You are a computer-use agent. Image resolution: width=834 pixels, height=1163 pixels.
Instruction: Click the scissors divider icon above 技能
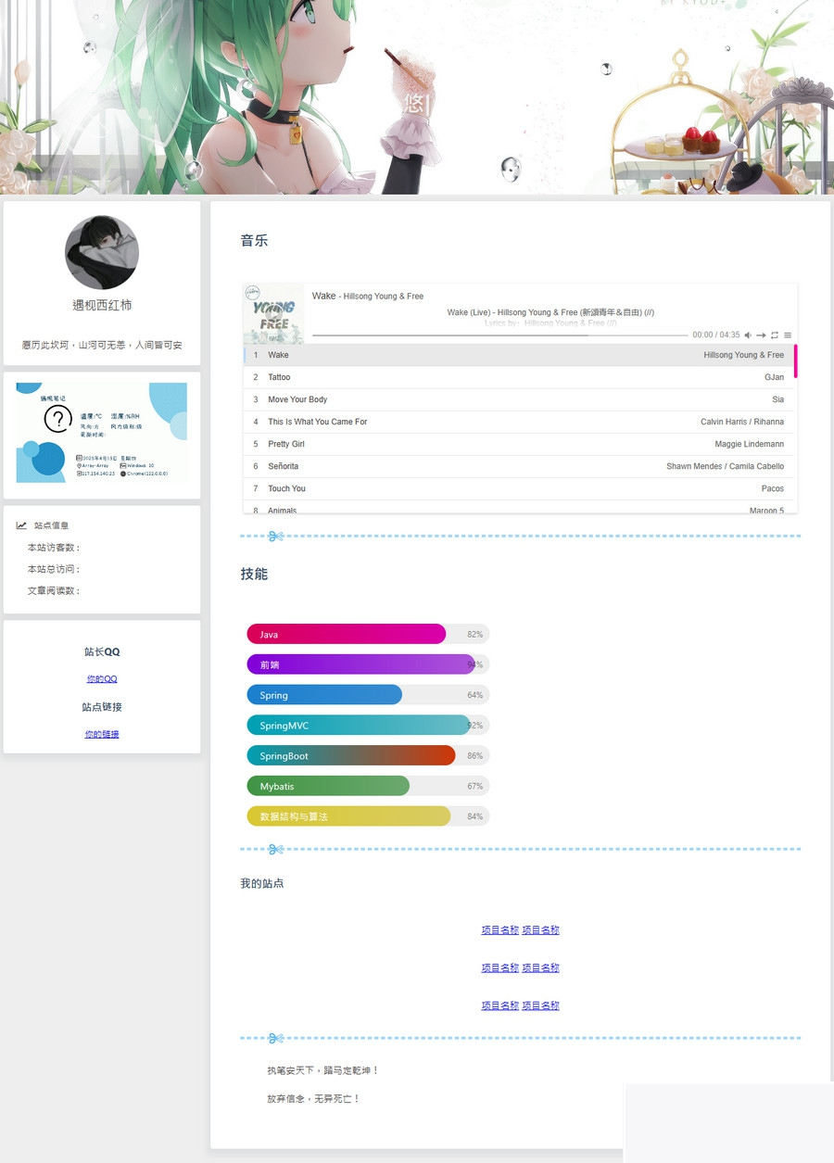click(275, 536)
